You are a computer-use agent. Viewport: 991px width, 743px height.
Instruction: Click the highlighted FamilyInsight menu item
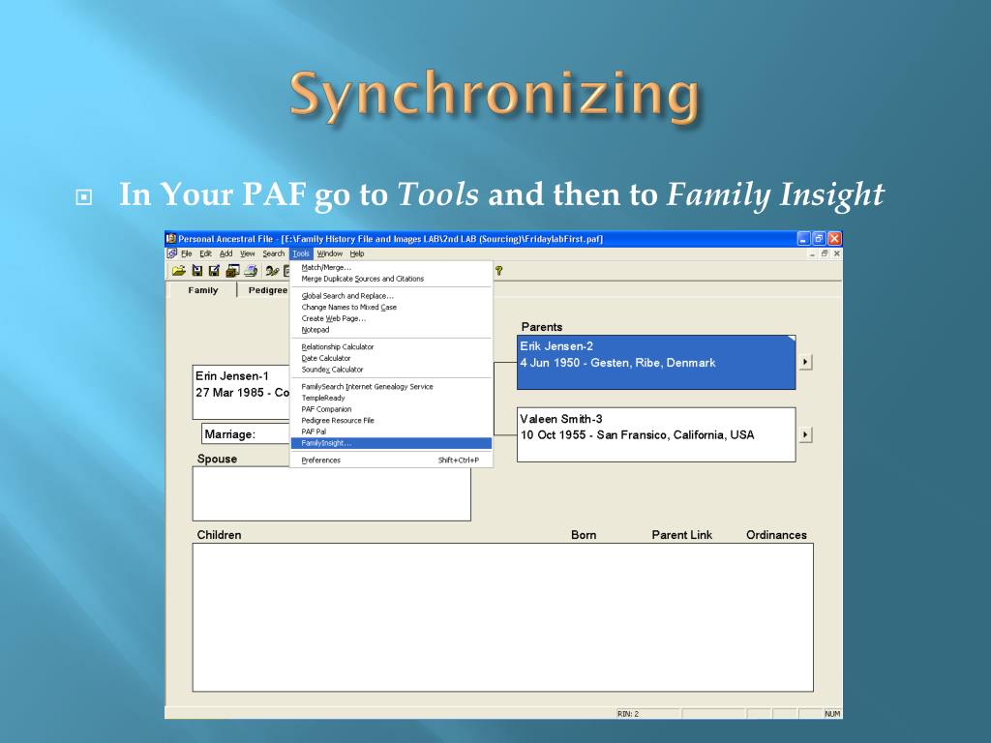(x=391, y=443)
